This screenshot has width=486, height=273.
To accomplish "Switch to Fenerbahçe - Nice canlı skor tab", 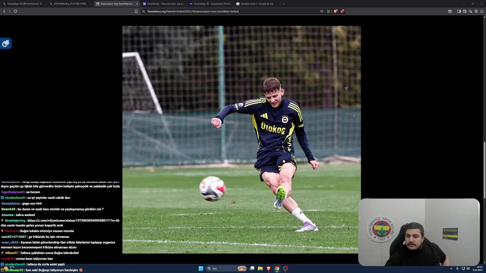I will pyautogui.click(x=163, y=4).
